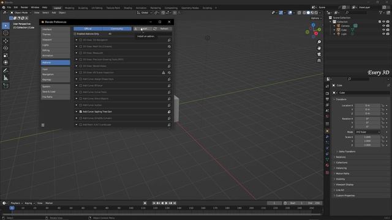Hide Light in outliner via eye icon
The width and height of the screenshot is (392, 220).
[x=383, y=34]
